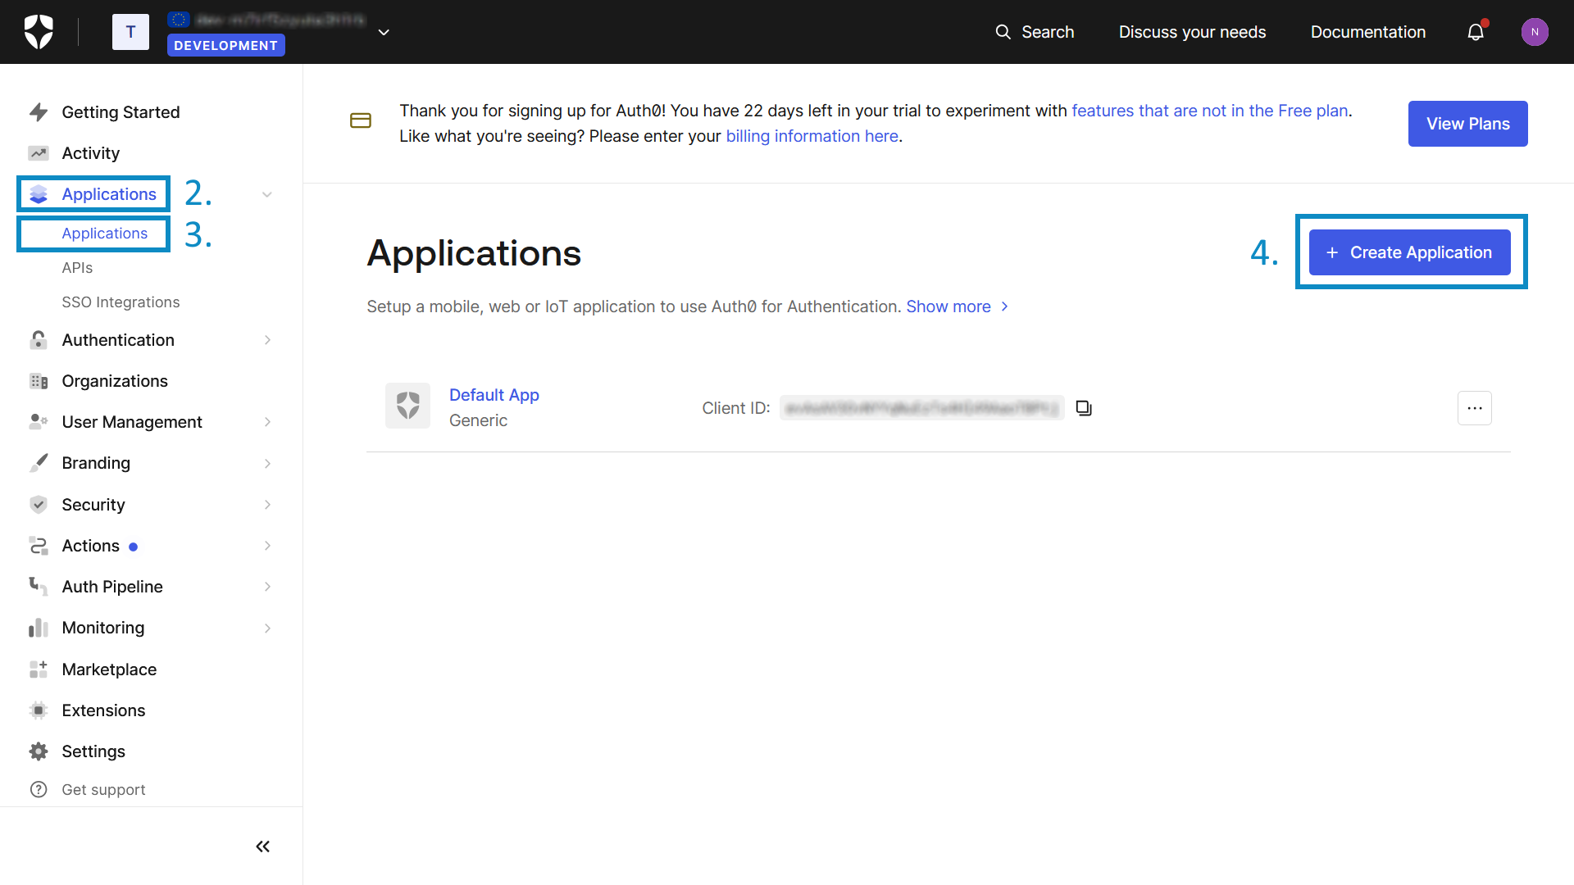The image size is (1574, 885).
Task: Copy the Client ID with copy icon
Action: pos(1084,408)
